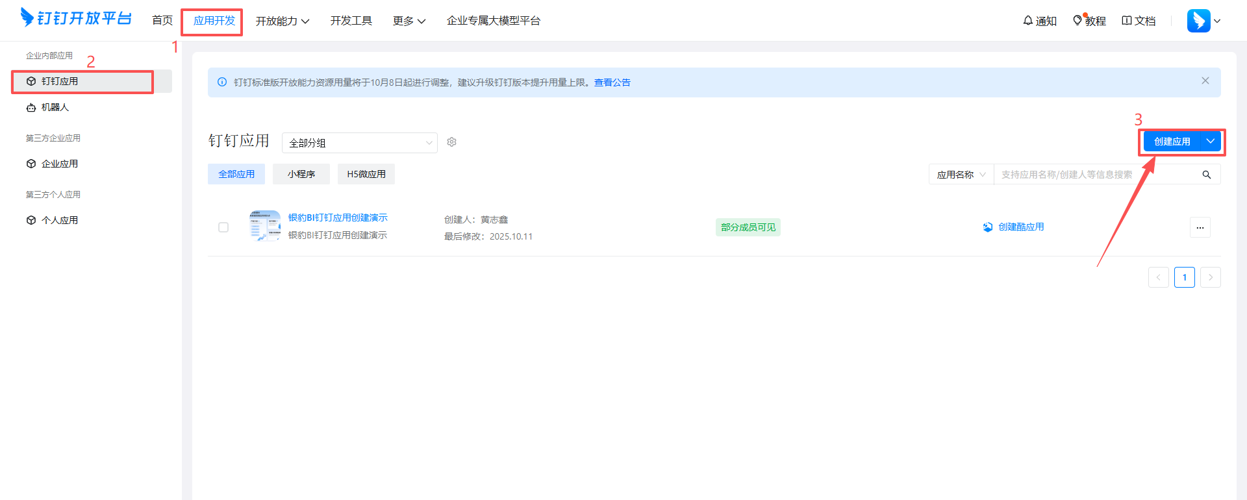The image size is (1247, 500).
Task: Click the 部分成员可见 tag
Action: [x=748, y=227]
